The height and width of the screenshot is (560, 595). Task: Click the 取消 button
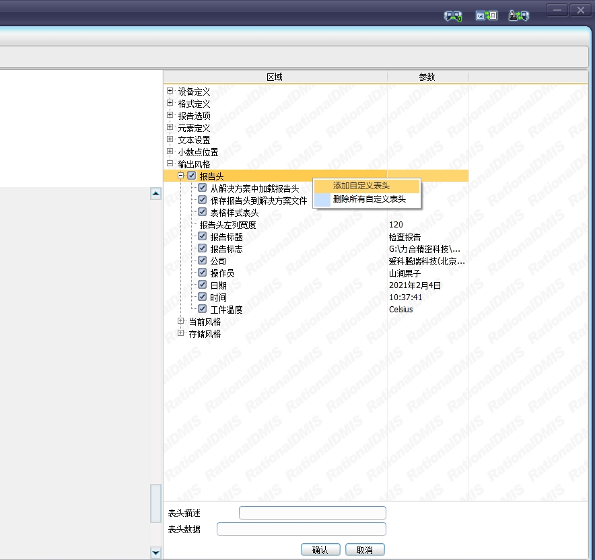[x=365, y=550]
